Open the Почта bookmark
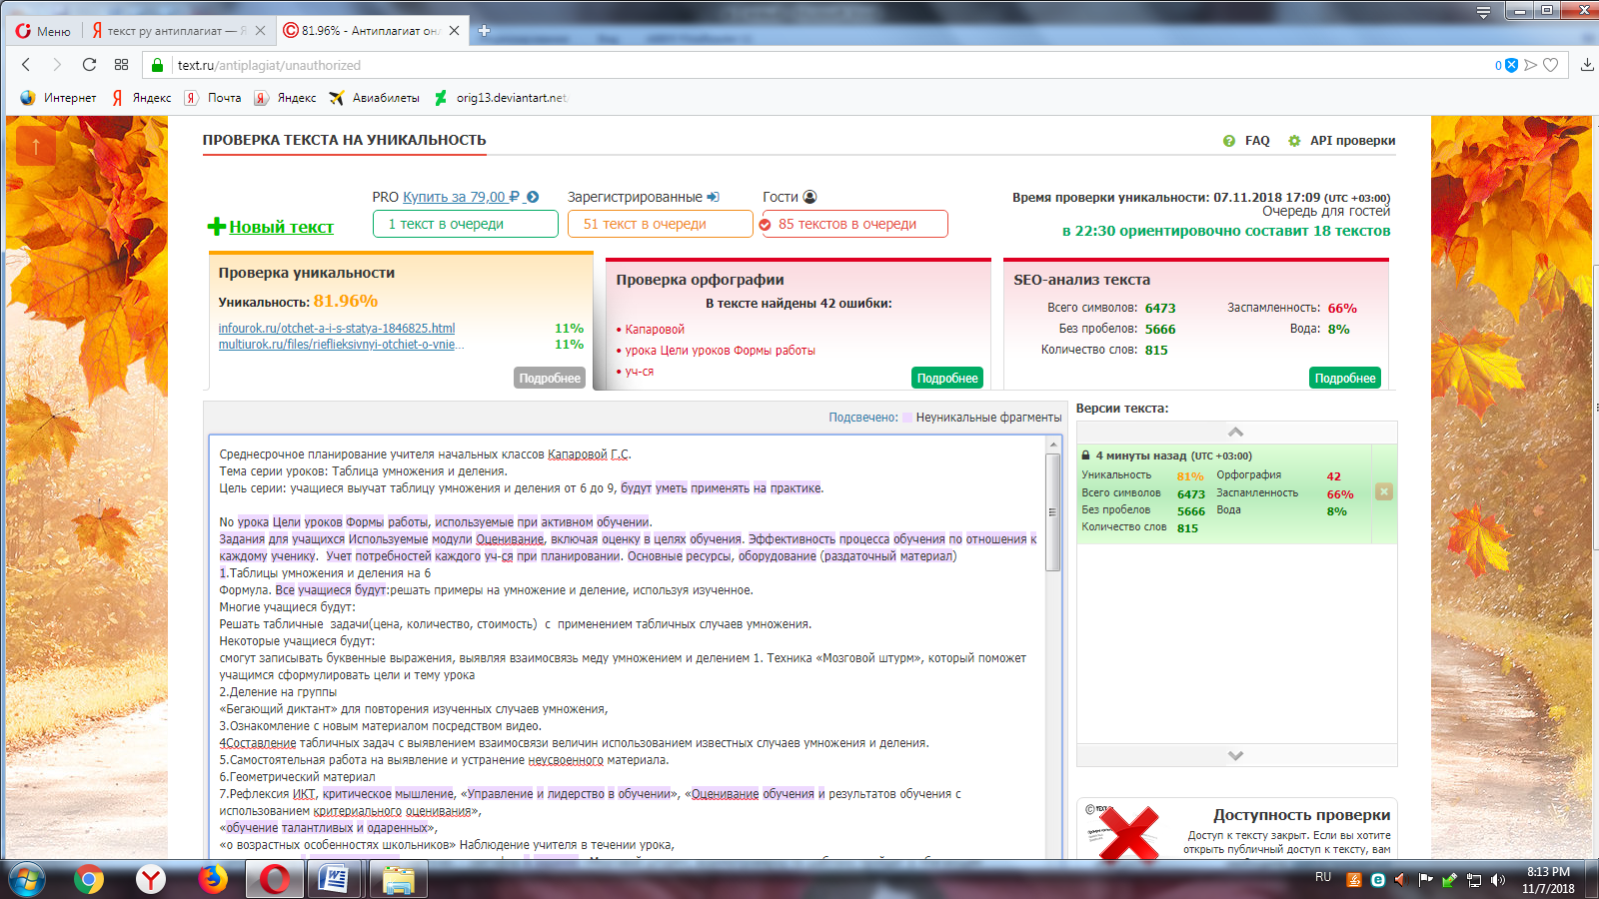 coord(213,98)
